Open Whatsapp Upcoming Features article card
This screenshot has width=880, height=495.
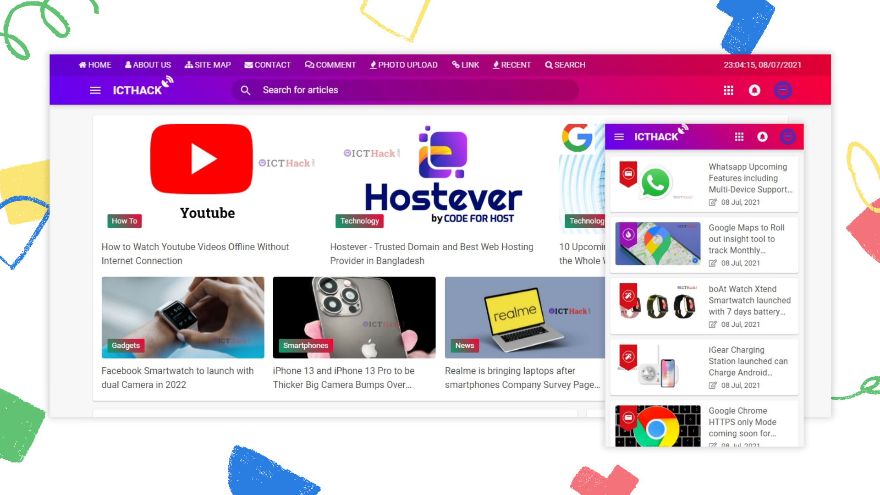pyautogui.click(x=750, y=178)
